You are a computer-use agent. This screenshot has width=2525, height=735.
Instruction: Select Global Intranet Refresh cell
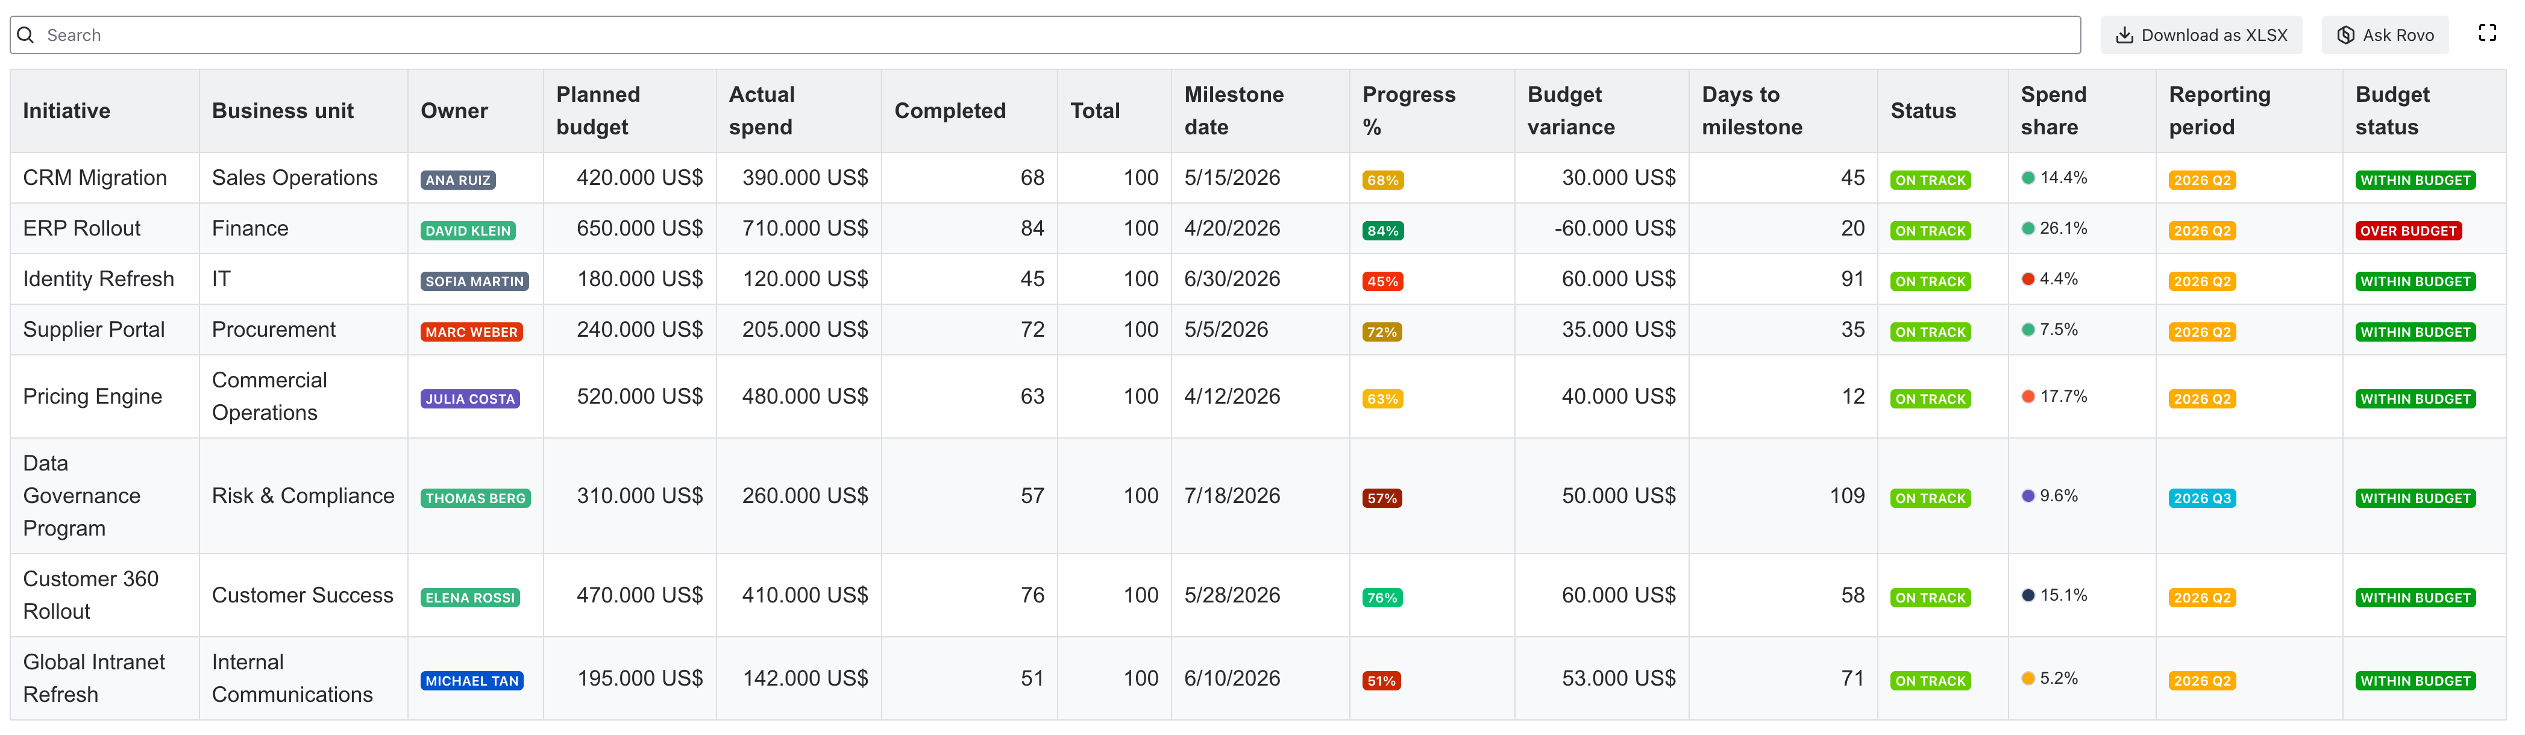[105, 678]
